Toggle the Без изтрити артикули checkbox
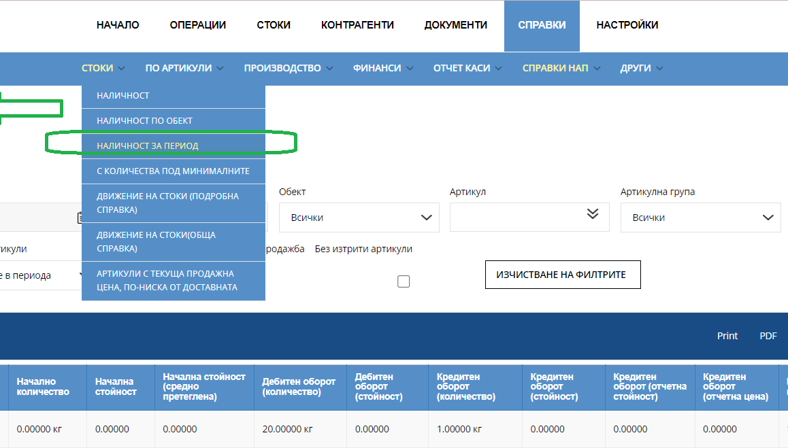The image size is (788, 448). pyautogui.click(x=404, y=281)
